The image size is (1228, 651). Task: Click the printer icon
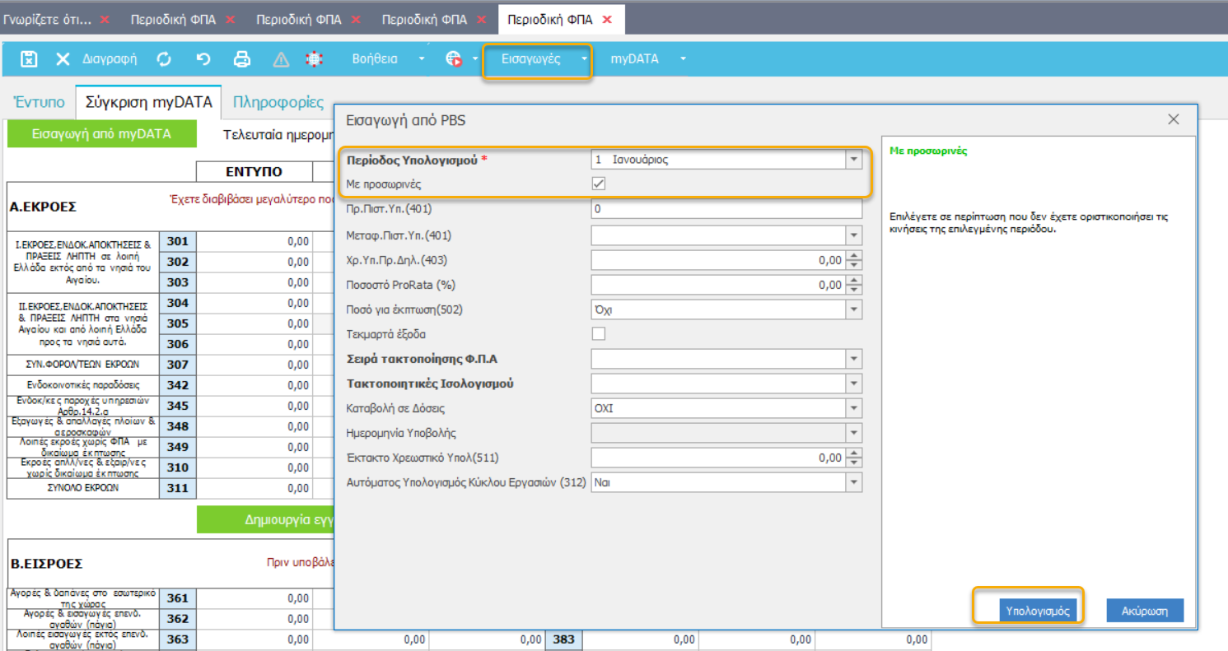[242, 59]
